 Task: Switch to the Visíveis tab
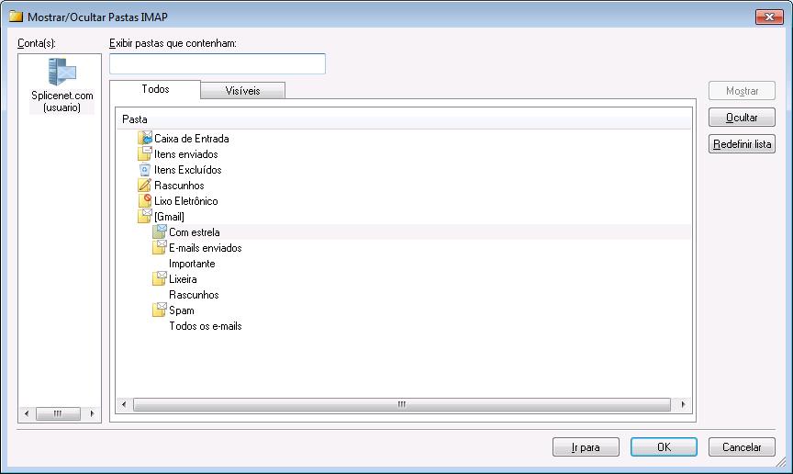(x=242, y=91)
